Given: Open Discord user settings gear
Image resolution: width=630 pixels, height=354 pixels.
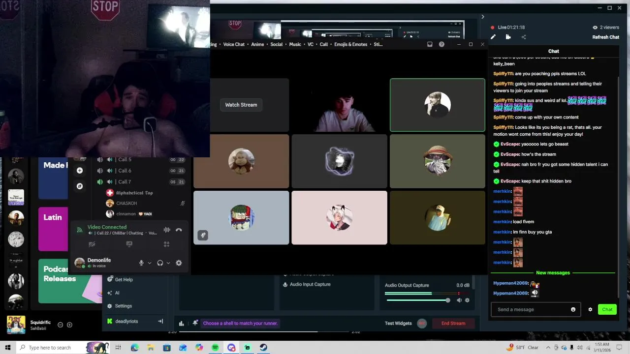Looking at the screenshot, I should click(179, 263).
